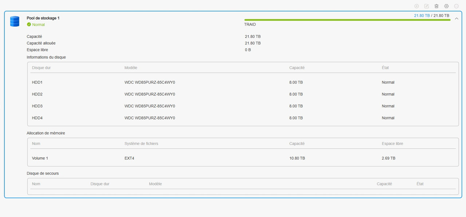The height and width of the screenshot is (217, 466).
Task: Click the Informations du disque heading
Action: (x=46, y=58)
